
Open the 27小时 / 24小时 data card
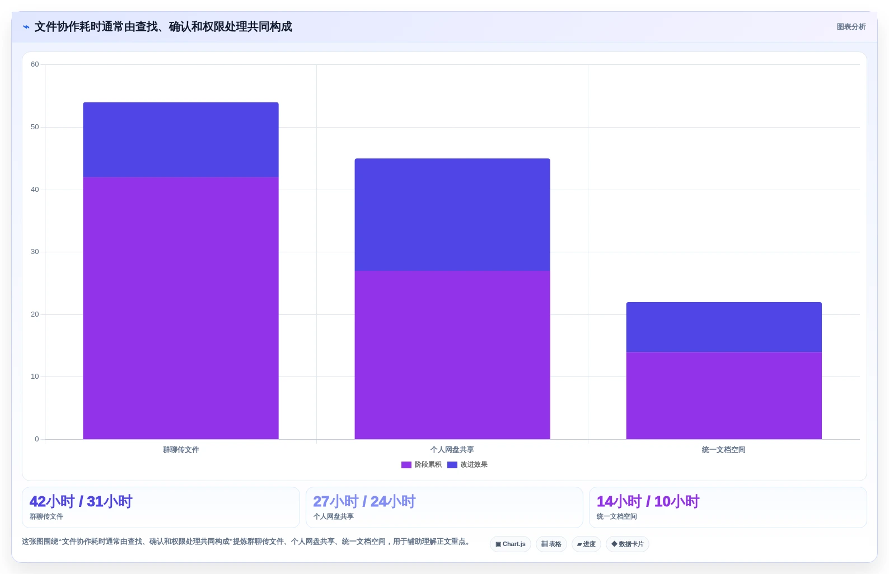[x=445, y=507]
